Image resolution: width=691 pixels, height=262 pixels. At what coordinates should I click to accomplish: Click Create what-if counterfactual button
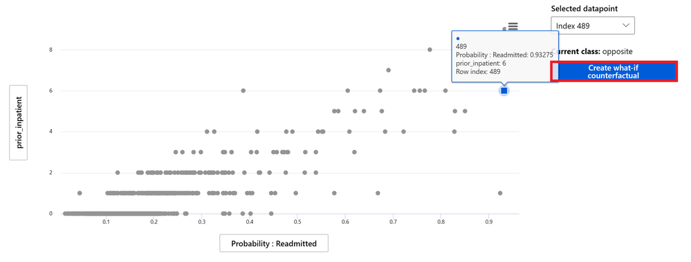coord(614,72)
